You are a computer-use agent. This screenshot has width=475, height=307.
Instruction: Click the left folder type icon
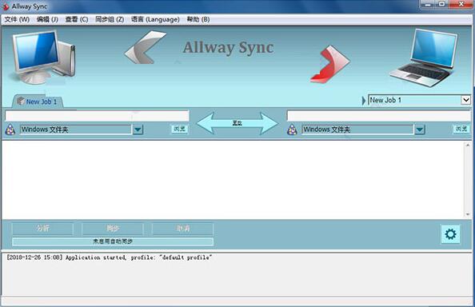10,130
